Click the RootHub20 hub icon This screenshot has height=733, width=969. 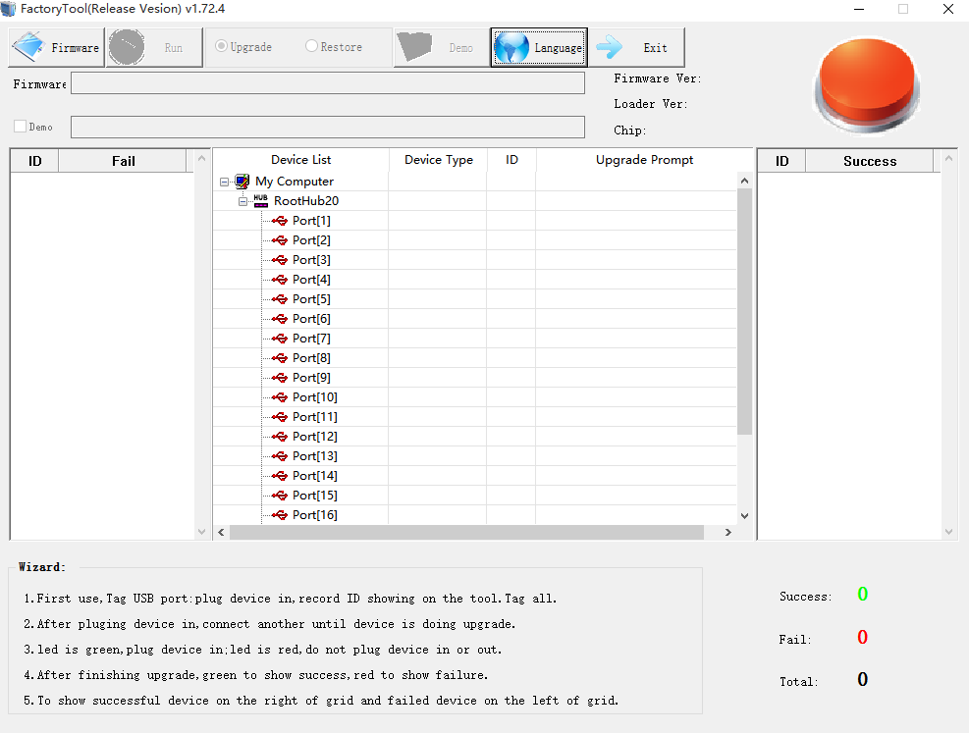pos(261,201)
